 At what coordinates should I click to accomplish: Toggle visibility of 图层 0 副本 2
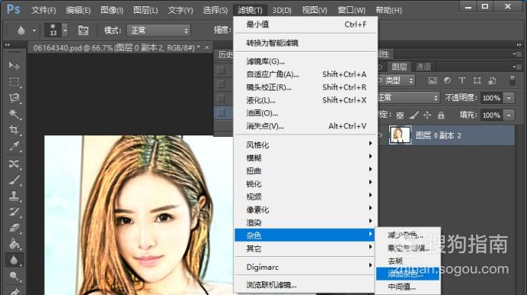(x=381, y=135)
